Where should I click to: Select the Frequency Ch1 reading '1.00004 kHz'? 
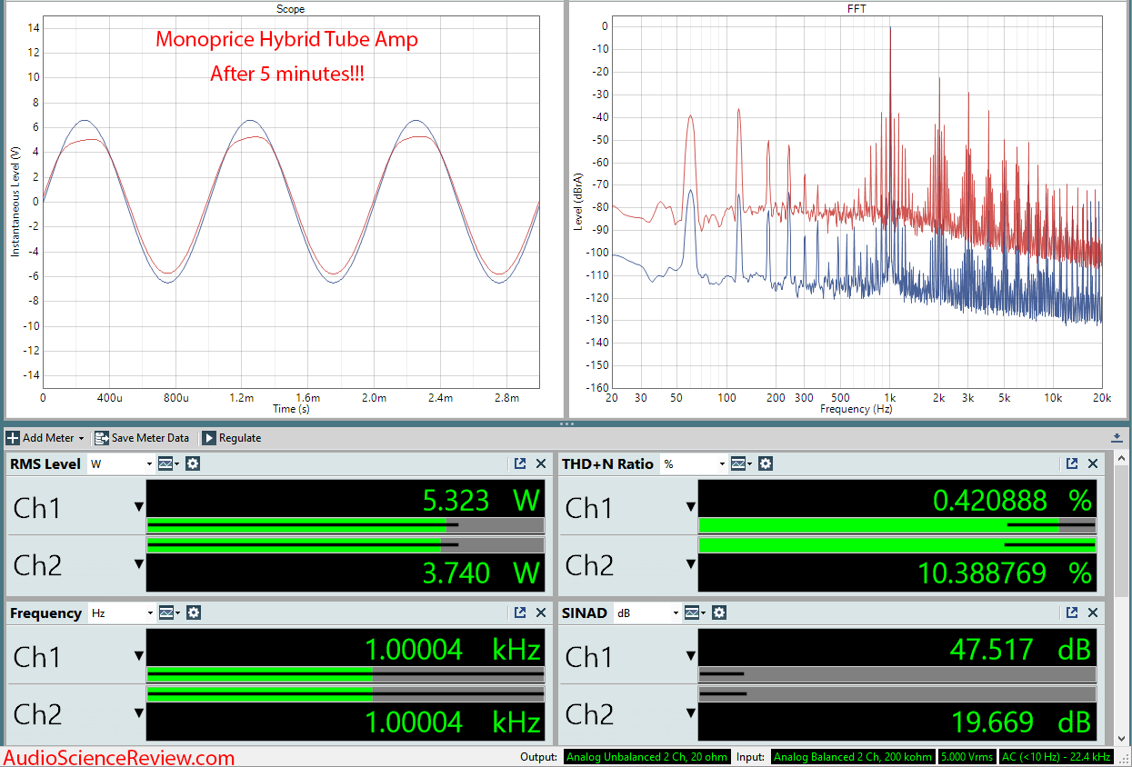click(453, 649)
